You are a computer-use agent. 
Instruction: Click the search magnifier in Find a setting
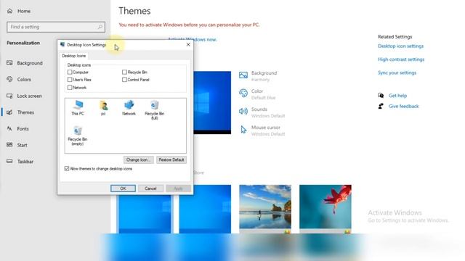tap(100, 27)
